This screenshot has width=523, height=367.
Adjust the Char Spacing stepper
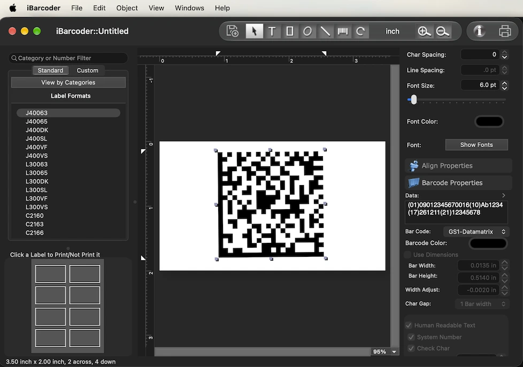click(505, 55)
